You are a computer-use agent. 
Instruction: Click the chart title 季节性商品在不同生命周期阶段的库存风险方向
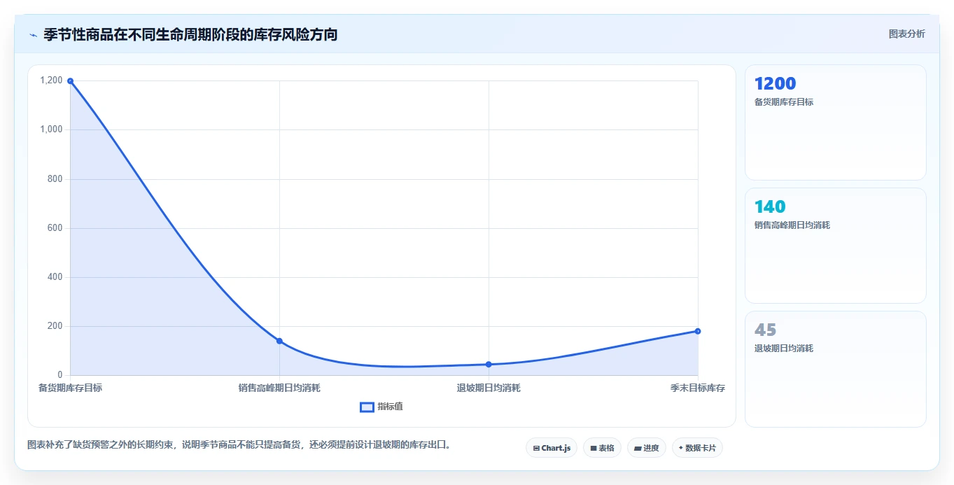click(x=190, y=34)
